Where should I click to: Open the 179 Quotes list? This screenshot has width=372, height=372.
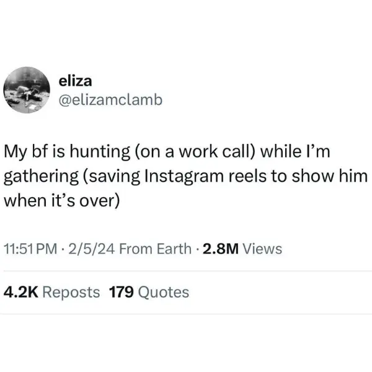(x=149, y=291)
